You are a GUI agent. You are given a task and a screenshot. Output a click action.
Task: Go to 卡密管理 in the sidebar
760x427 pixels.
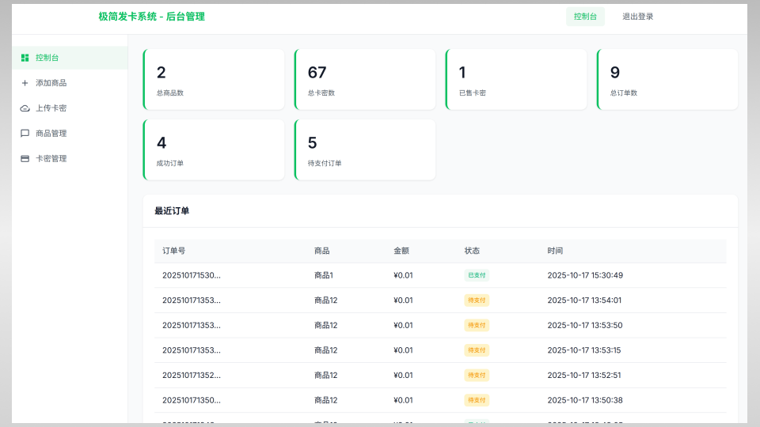pos(51,159)
